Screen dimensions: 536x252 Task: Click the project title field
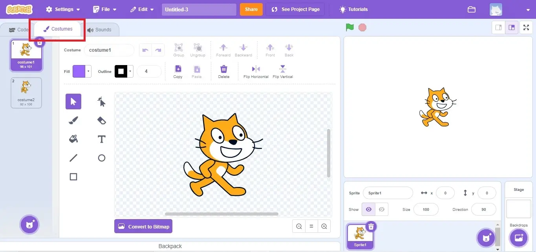199,9
